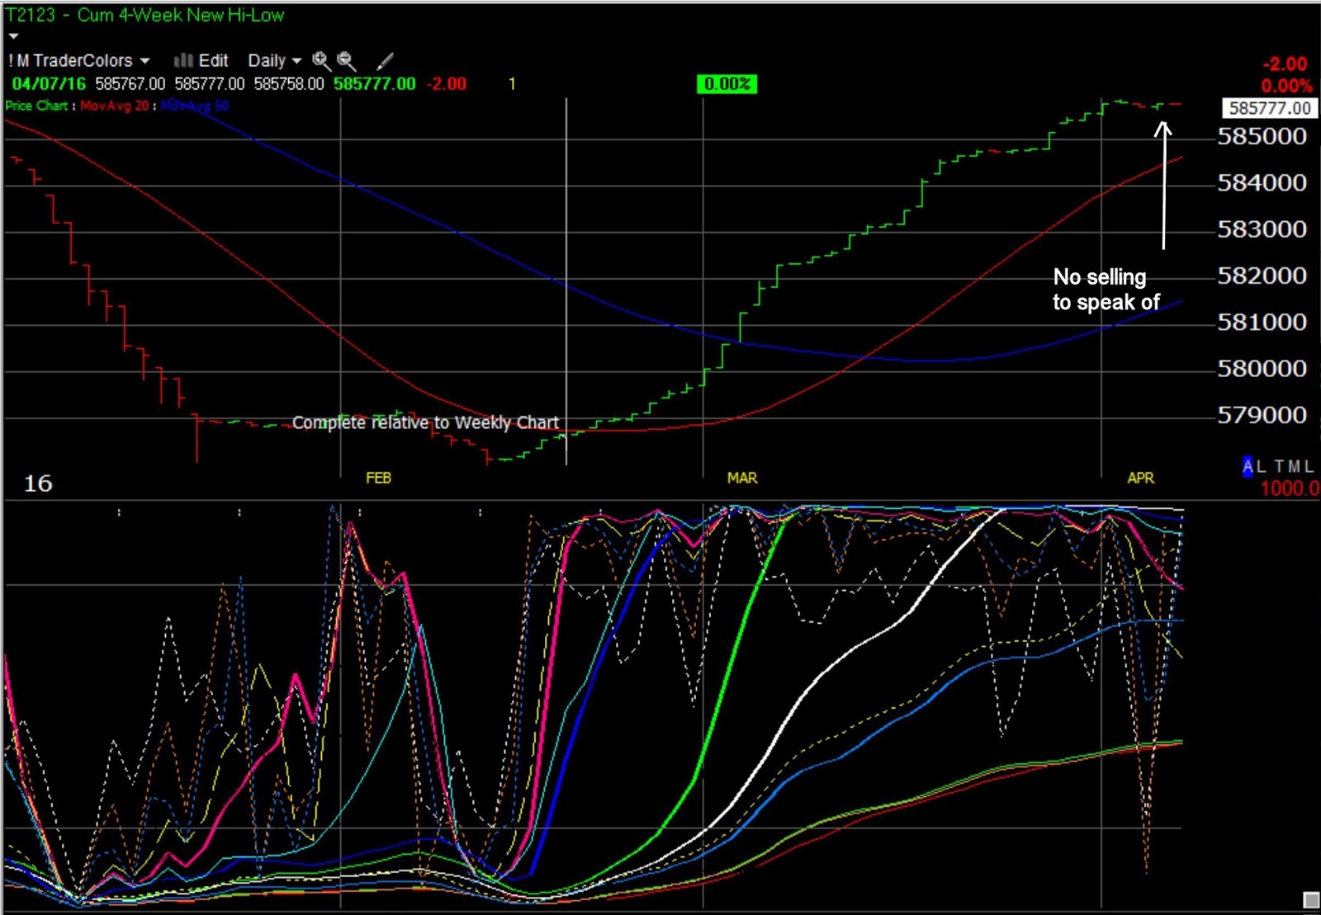Open the Edit menu
This screenshot has width=1321, height=915.
(213, 59)
